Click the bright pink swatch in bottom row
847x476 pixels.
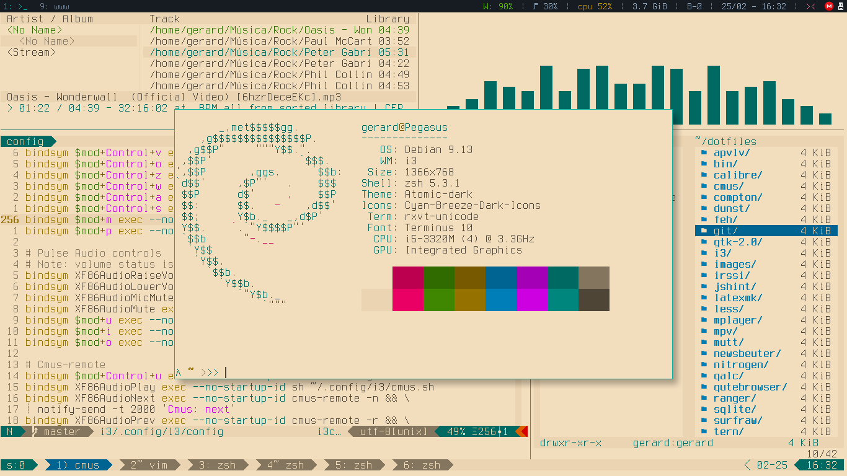(408, 300)
